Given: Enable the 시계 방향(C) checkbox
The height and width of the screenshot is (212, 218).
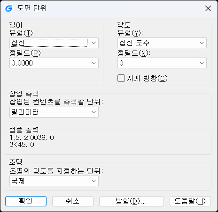Looking at the screenshot, I should pyautogui.click(x=121, y=78).
